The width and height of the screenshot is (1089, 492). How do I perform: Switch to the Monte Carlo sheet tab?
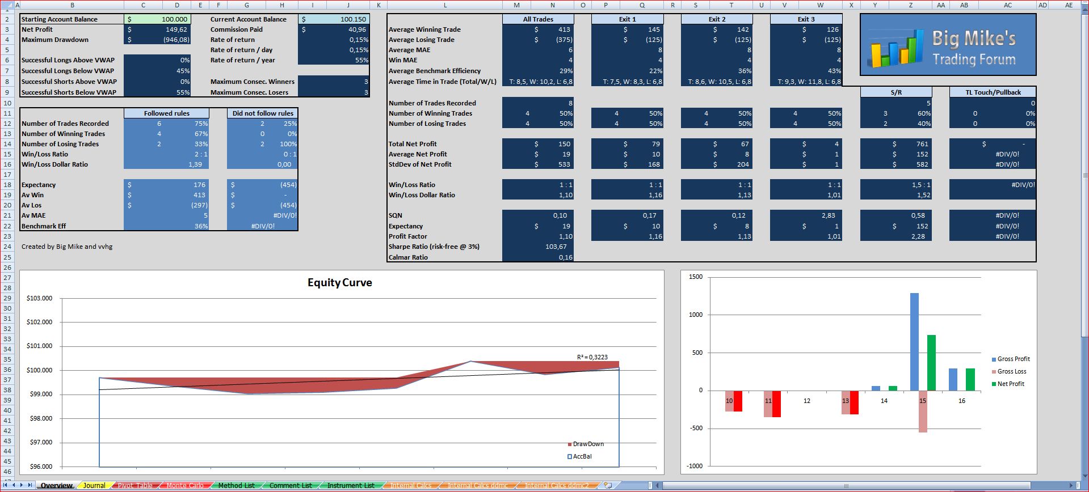click(185, 486)
